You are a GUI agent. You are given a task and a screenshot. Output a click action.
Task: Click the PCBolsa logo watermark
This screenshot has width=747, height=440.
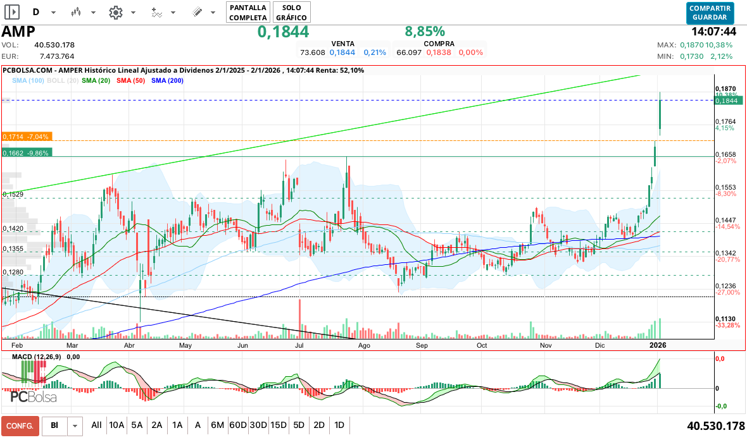[33, 397]
